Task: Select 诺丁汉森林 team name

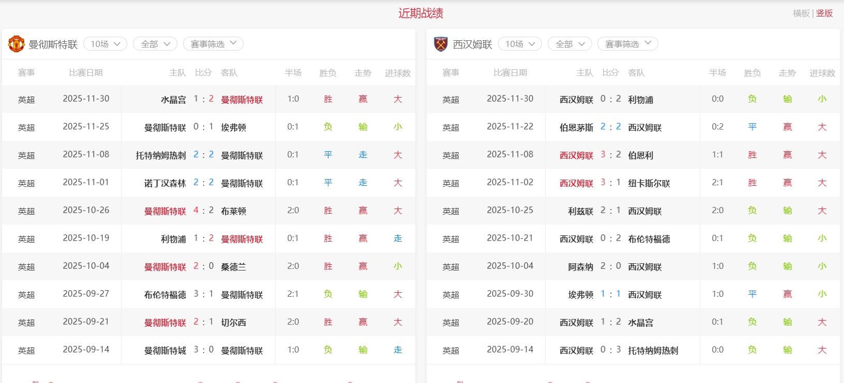Action: point(165,183)
